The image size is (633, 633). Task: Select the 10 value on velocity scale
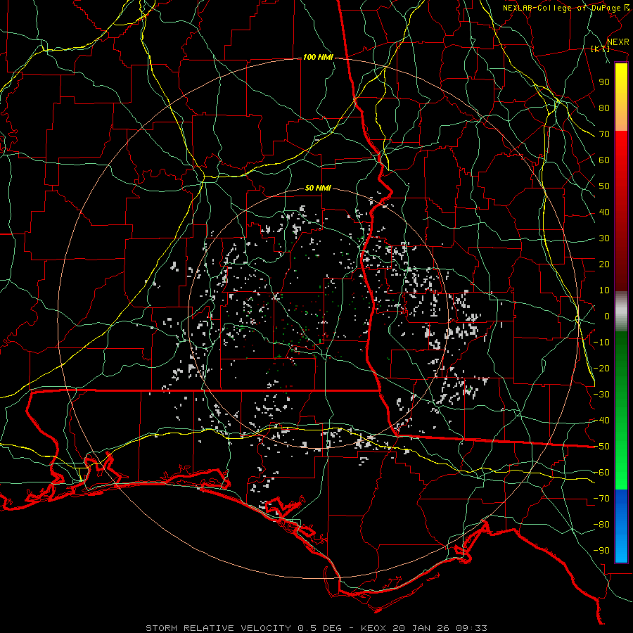click(x=604, y=290)
